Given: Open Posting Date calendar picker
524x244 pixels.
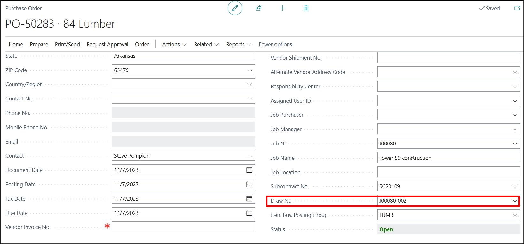Looking at the screenshot, I should pos(249,184).
